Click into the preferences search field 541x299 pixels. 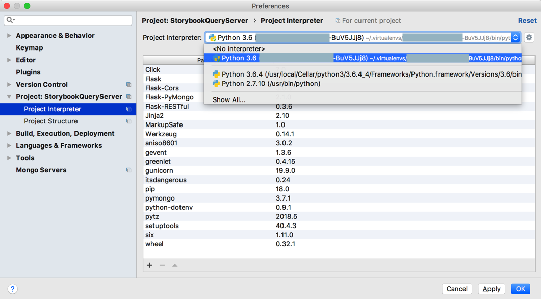(71, 20)
